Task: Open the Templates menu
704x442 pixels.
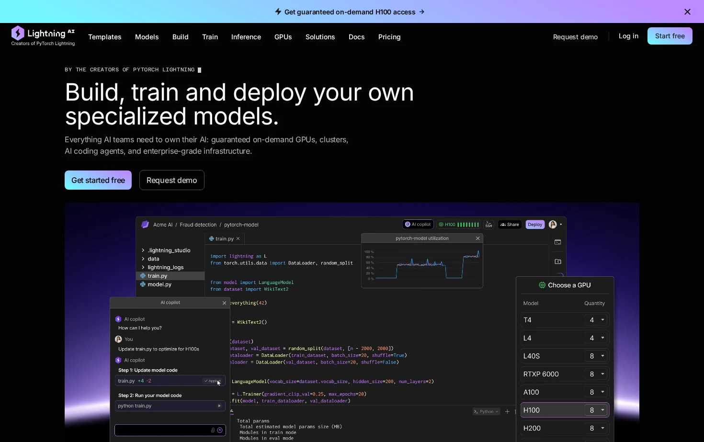Action: tap(105, 37)
